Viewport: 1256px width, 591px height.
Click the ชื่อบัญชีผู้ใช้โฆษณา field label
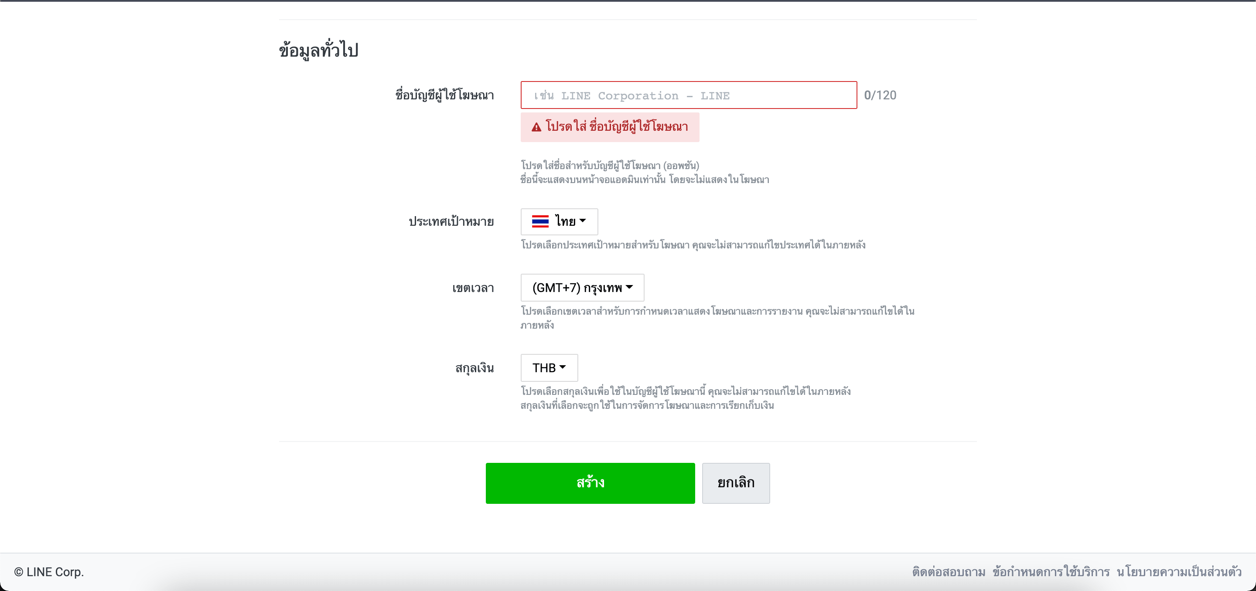[445, 95]
